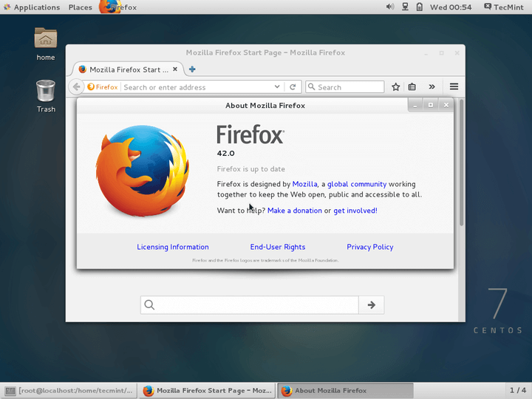Open Licensing Information link
This screenshot has height=399, width=532.
tap(173, 247)
